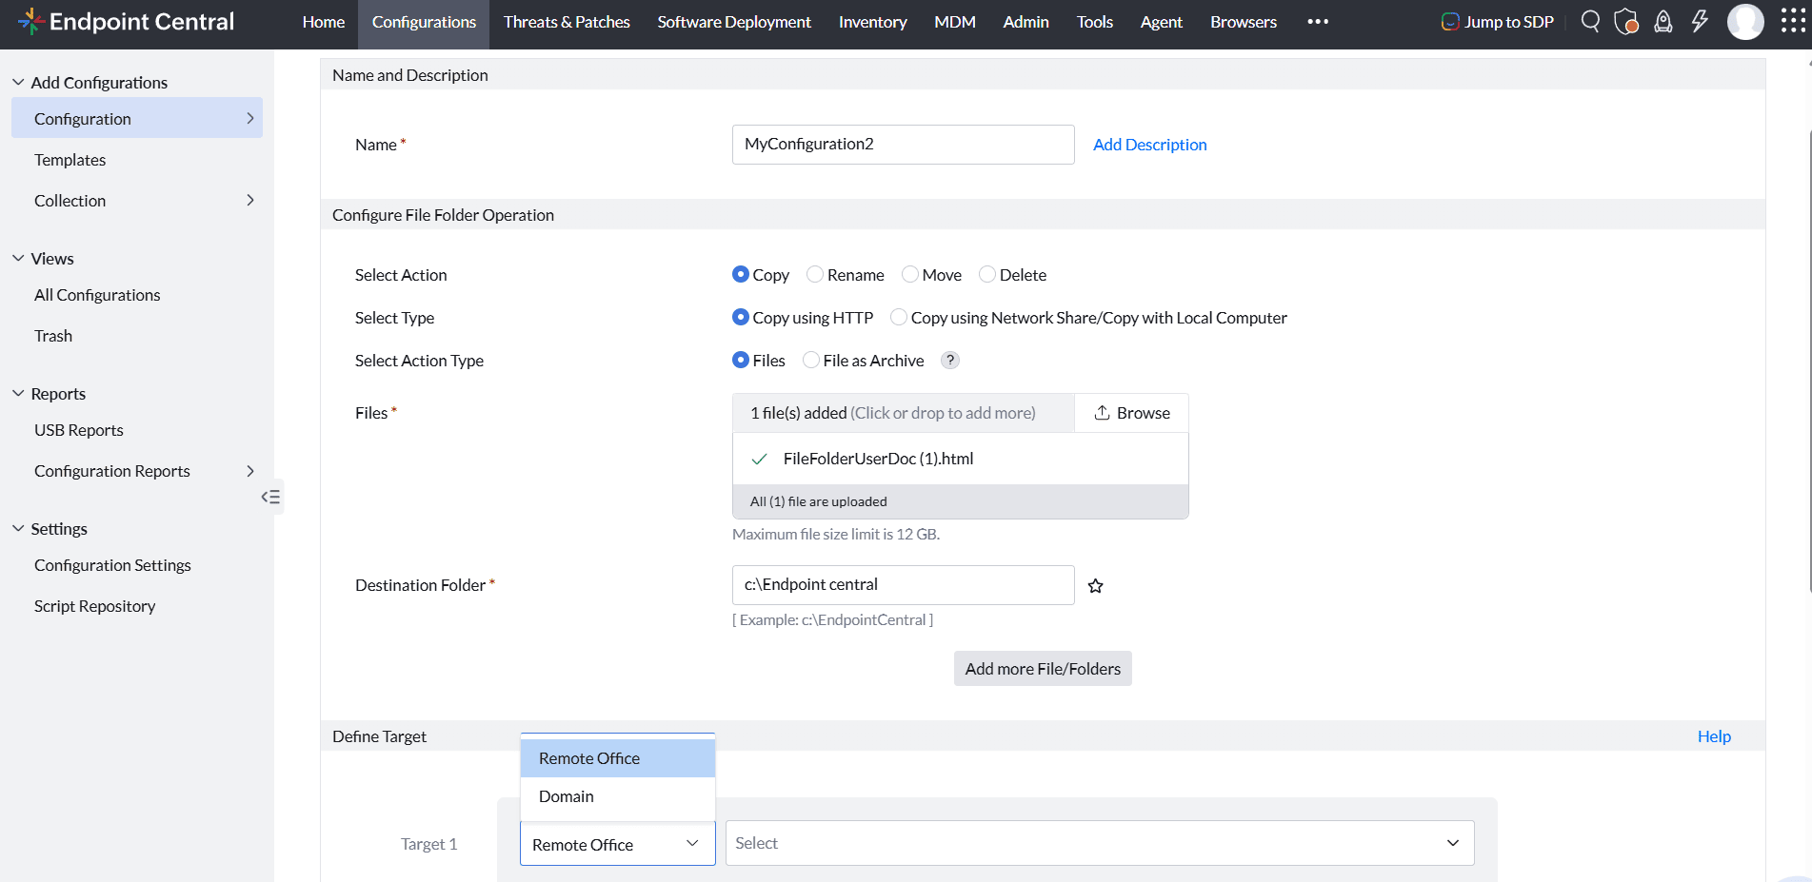Select the Copy action radio button
1812x882 pixels.
coord(741,274)
